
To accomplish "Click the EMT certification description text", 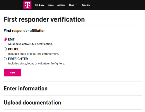I will [x=30, y=44].
